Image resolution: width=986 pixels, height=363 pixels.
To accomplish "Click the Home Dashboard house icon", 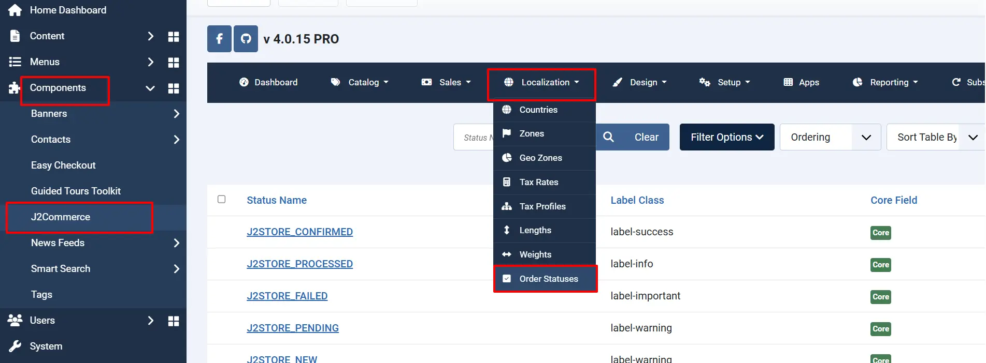I will point(15,10).
